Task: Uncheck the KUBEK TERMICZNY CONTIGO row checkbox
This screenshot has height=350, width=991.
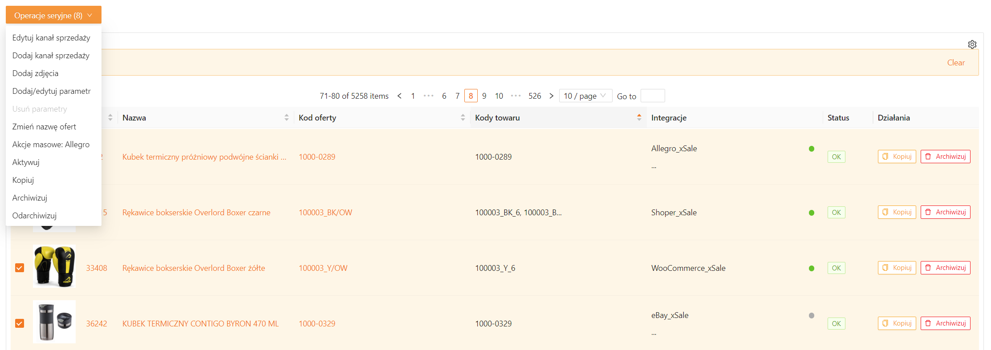Action: pos(20,323)
